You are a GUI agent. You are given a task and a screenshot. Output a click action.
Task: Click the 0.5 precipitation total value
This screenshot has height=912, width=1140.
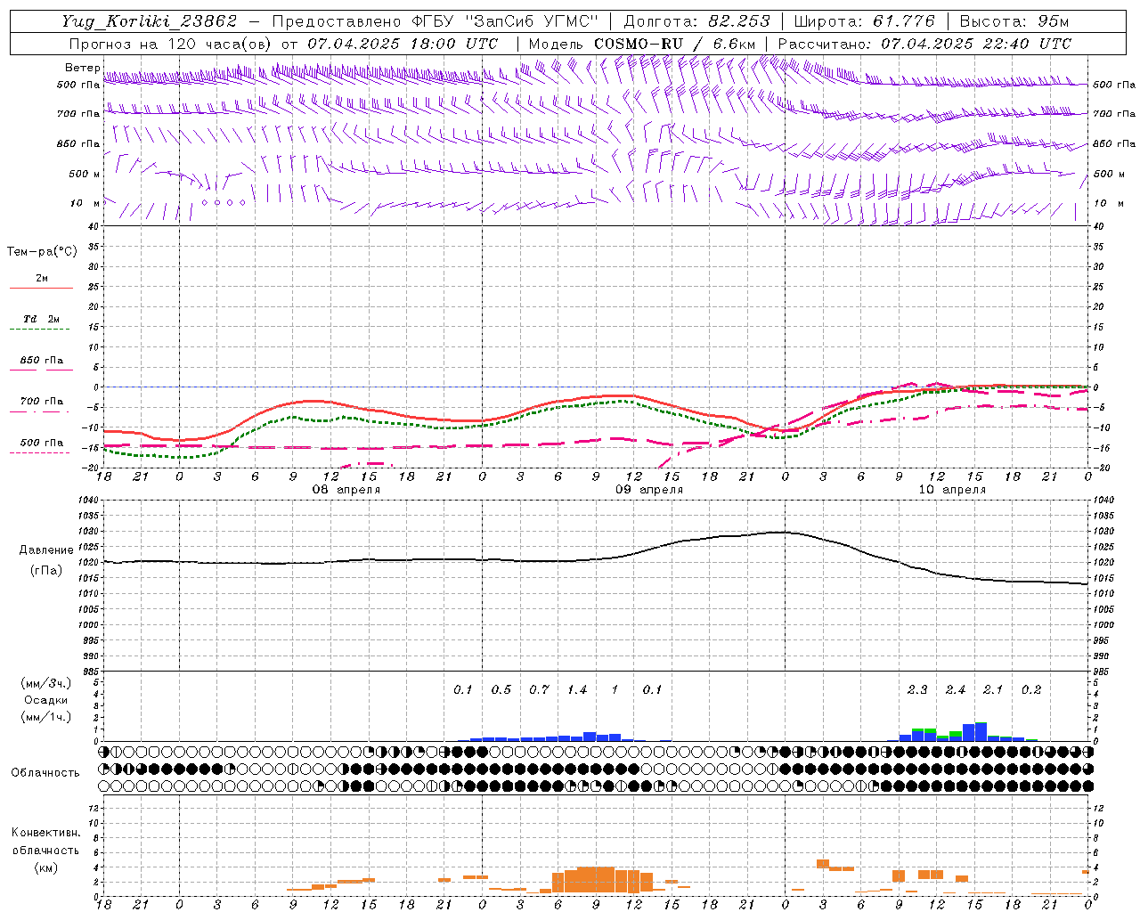[501, 689]
